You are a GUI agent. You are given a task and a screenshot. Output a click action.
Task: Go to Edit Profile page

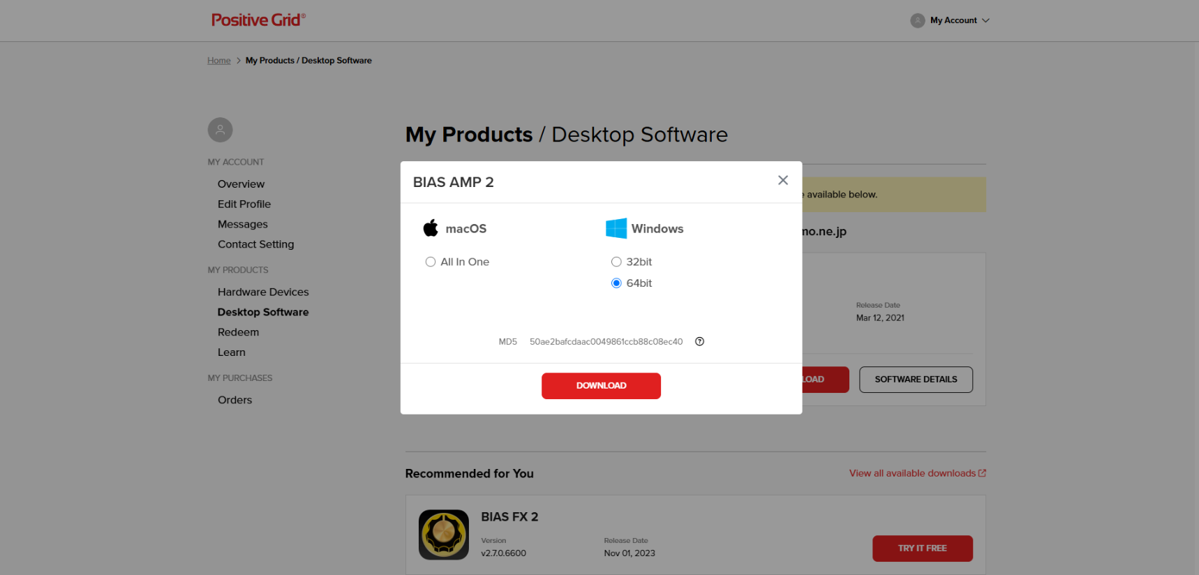(x=244, y=204)
